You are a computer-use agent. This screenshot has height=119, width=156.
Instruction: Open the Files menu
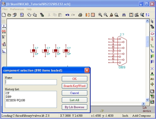point(5,9)
